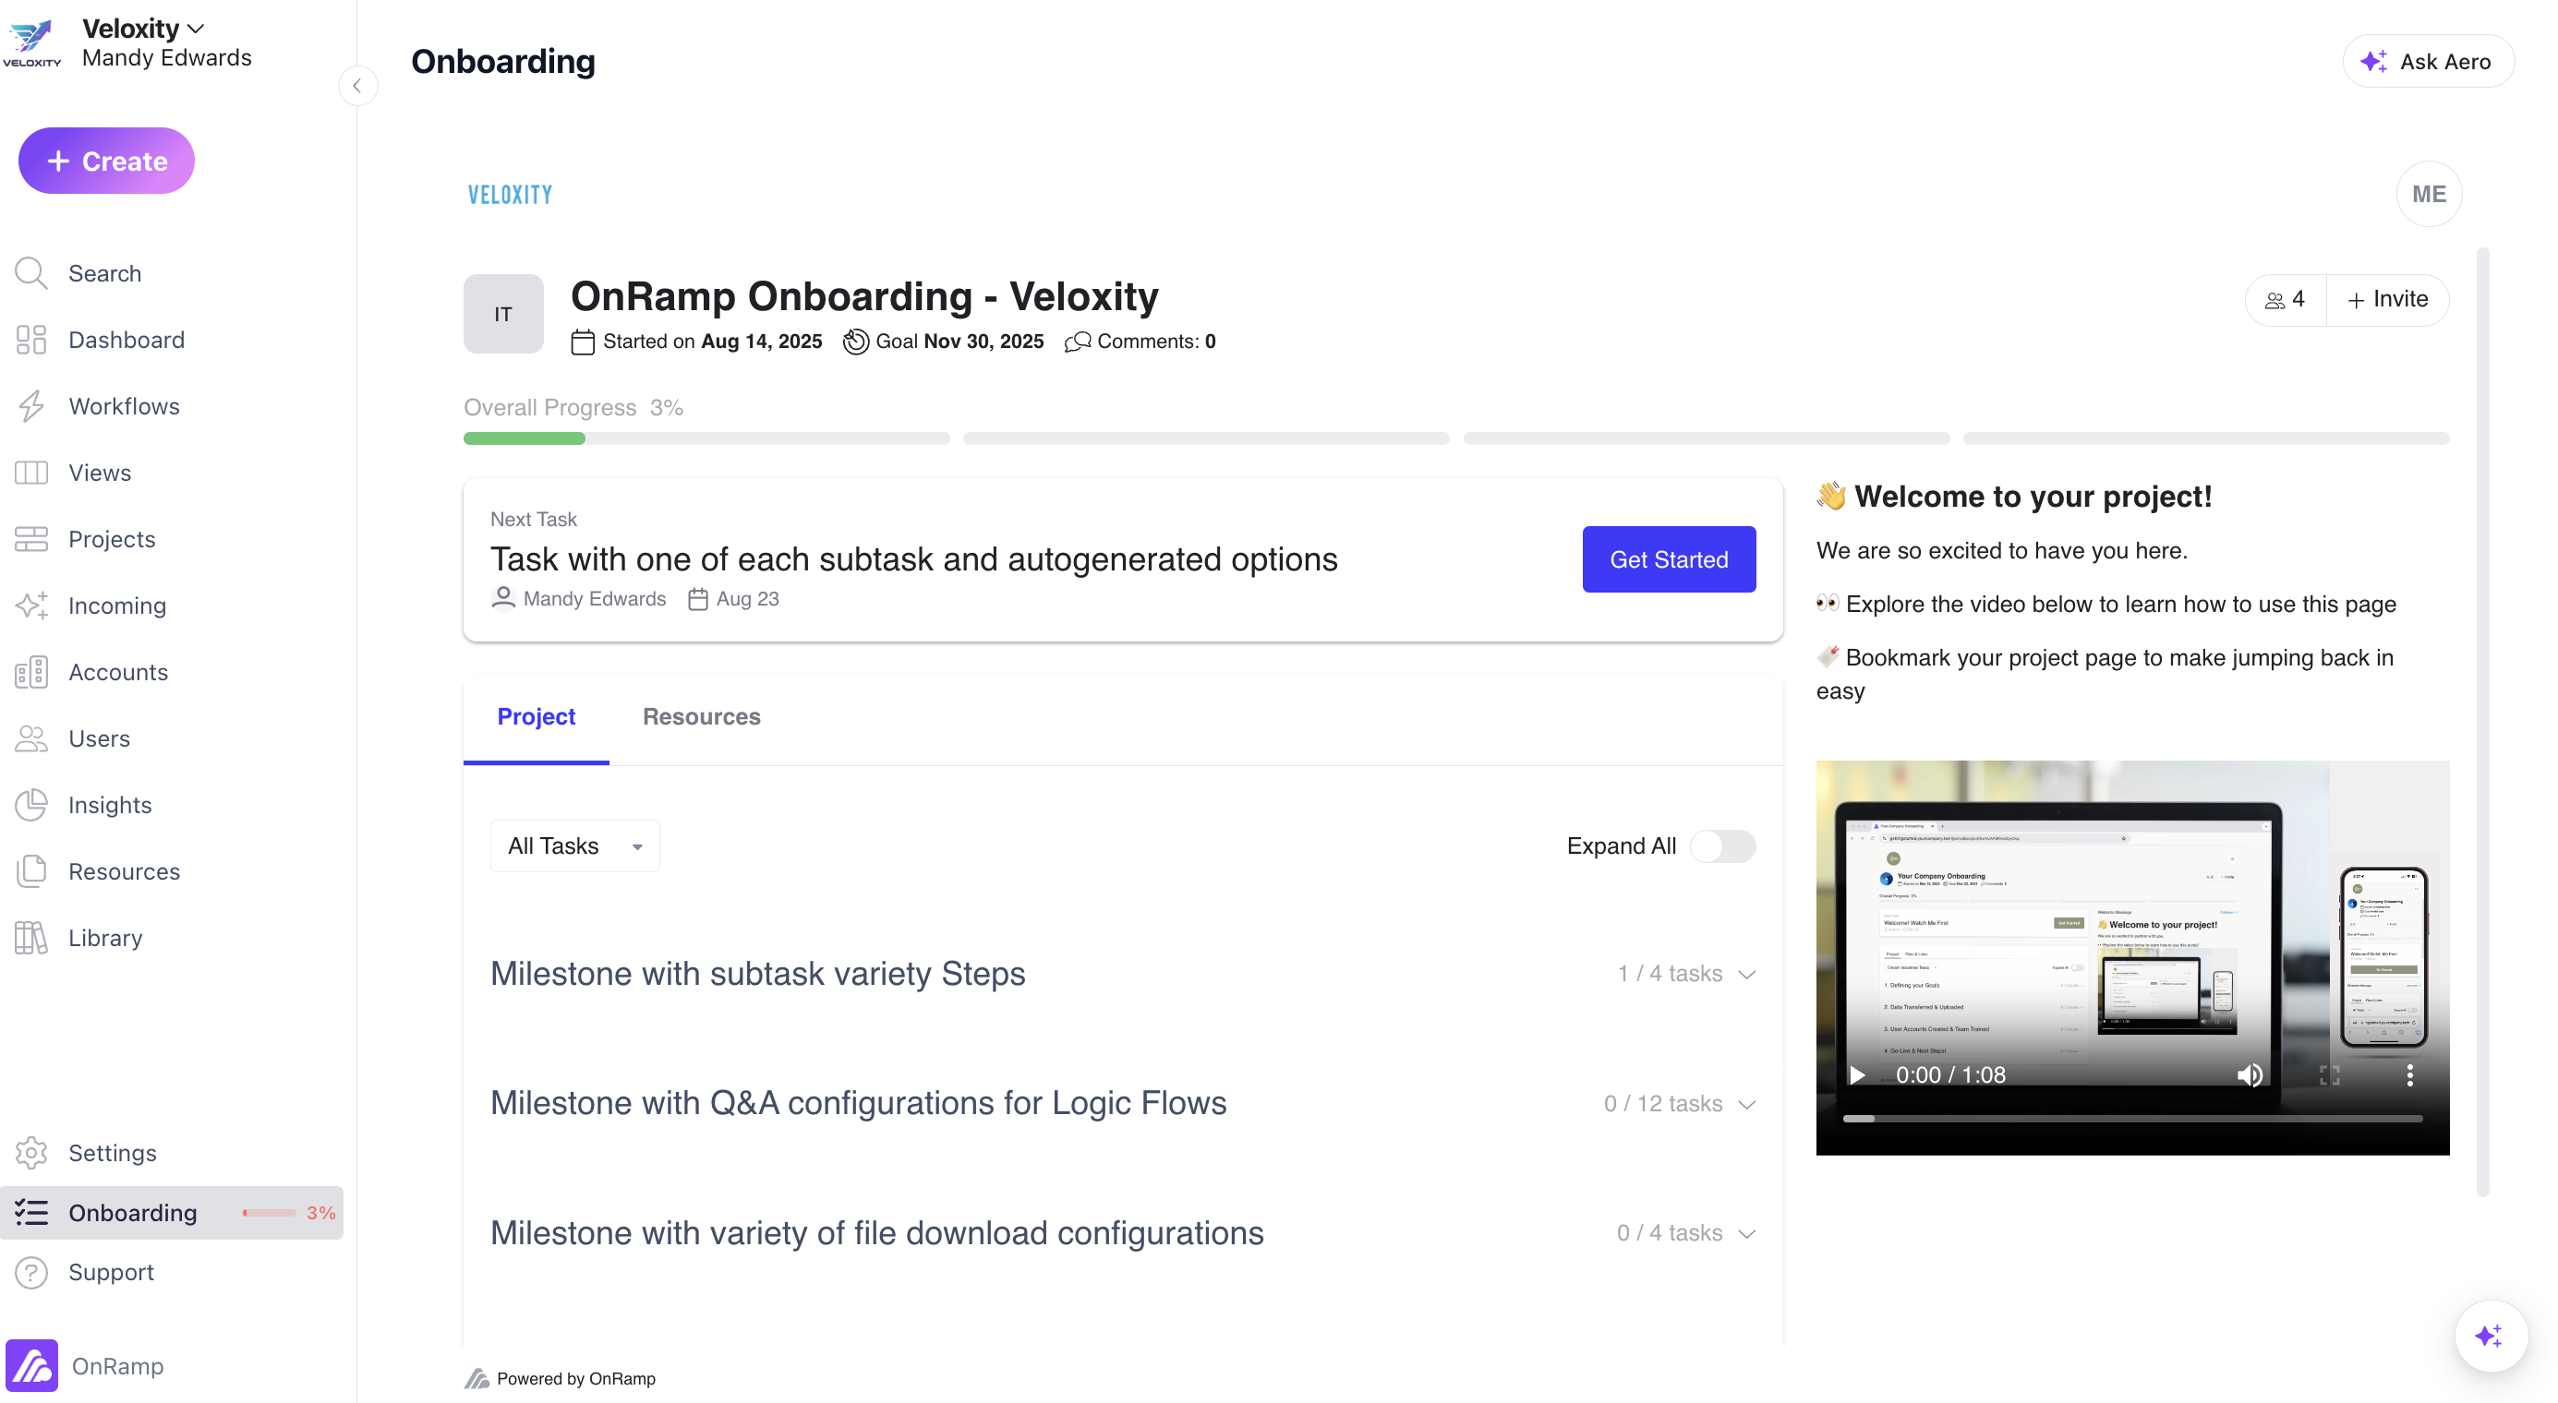The image size is (2558, 1403).
Task: Click the 1 / 4 tasks count
Action: click(x=1670, y=975)
